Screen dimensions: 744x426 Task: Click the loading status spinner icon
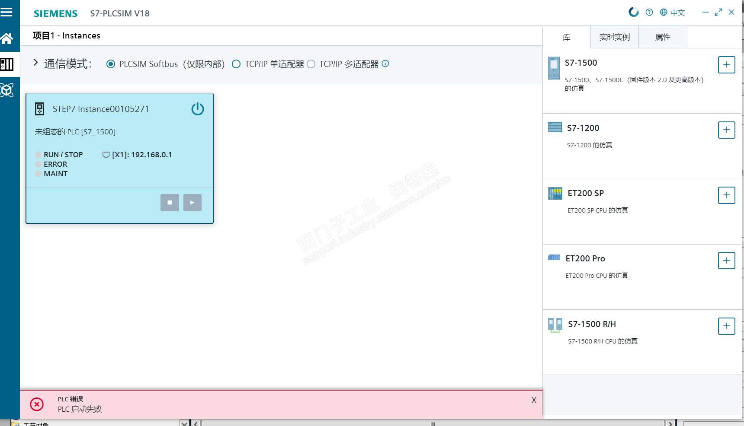(x=634, y=12)
